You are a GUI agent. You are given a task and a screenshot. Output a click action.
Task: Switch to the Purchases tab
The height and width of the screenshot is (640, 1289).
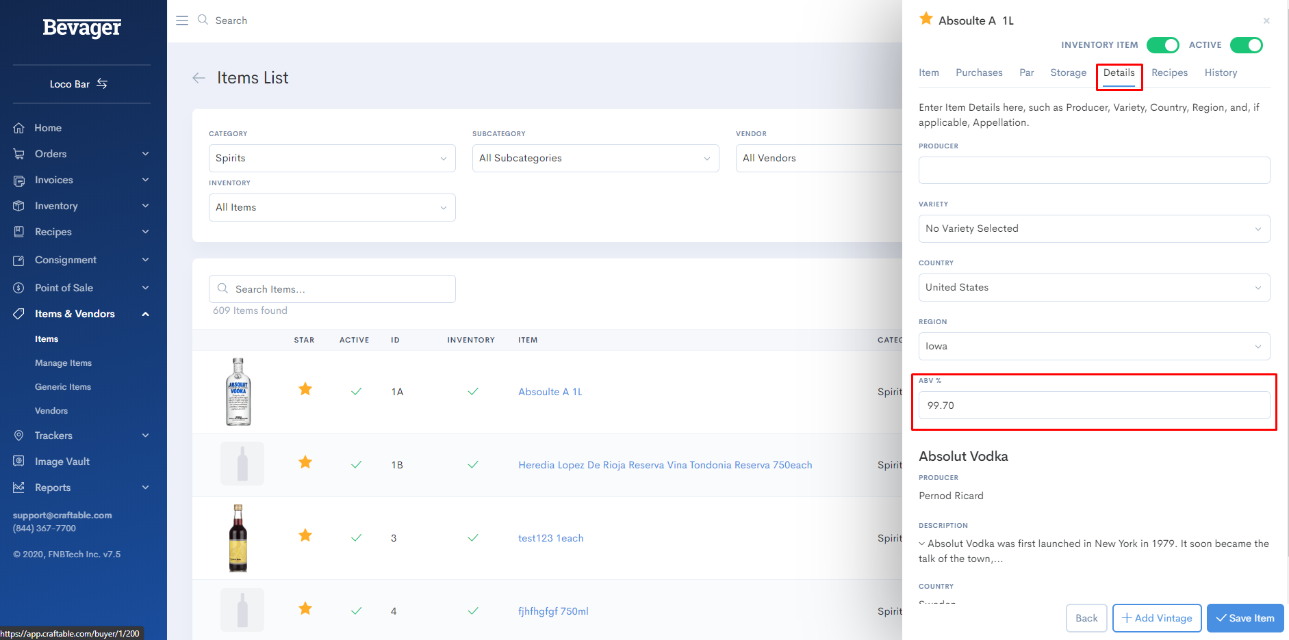[x=979, y=72]
